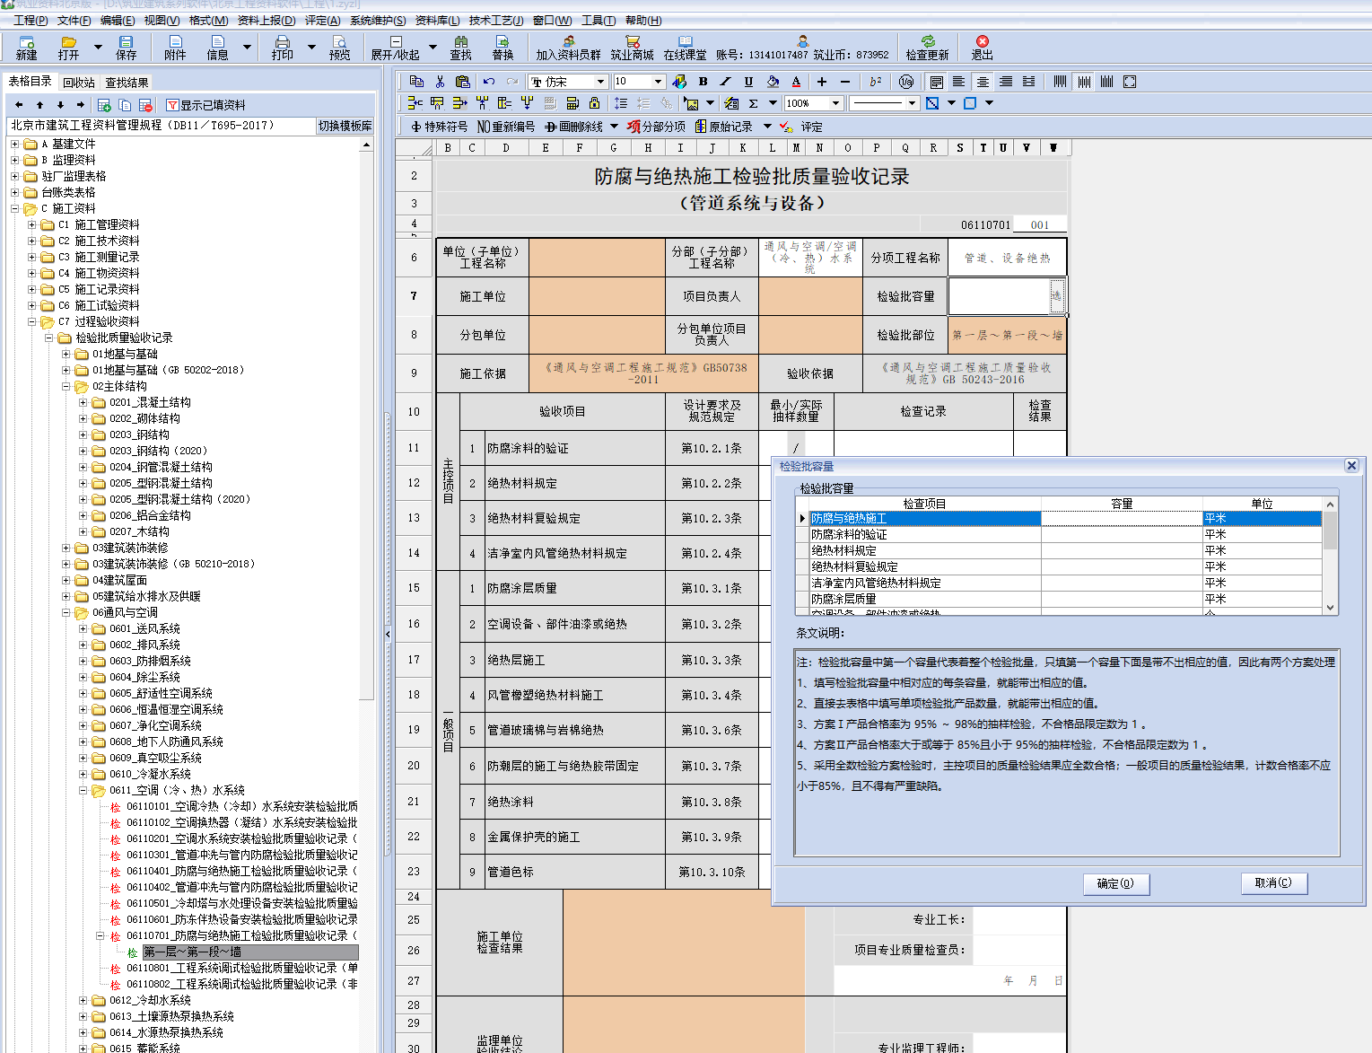Open 在线课堂 online classroom icon
The height and width of the screenshot is (1053, 1372).
(x=686, y=48)
